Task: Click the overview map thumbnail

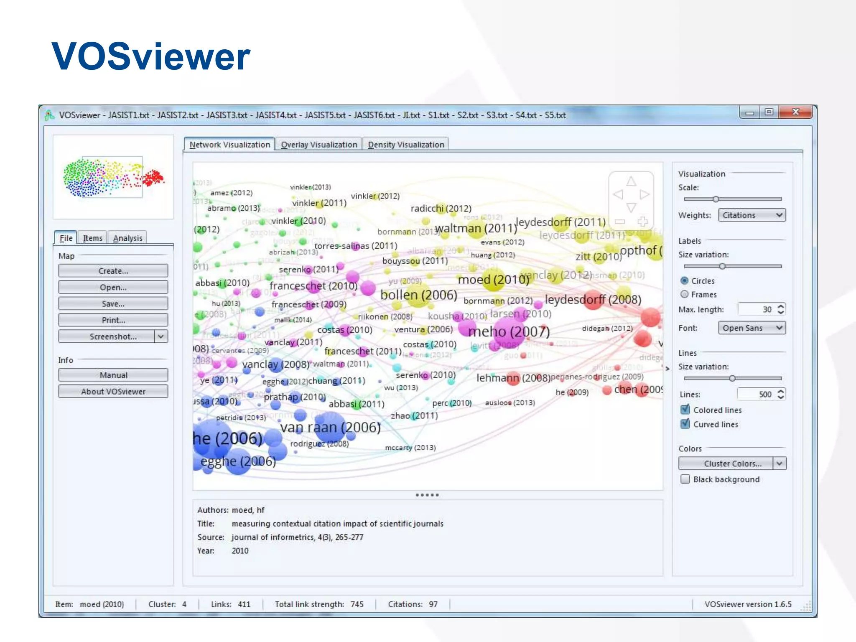Action: [x=113, y=177]
